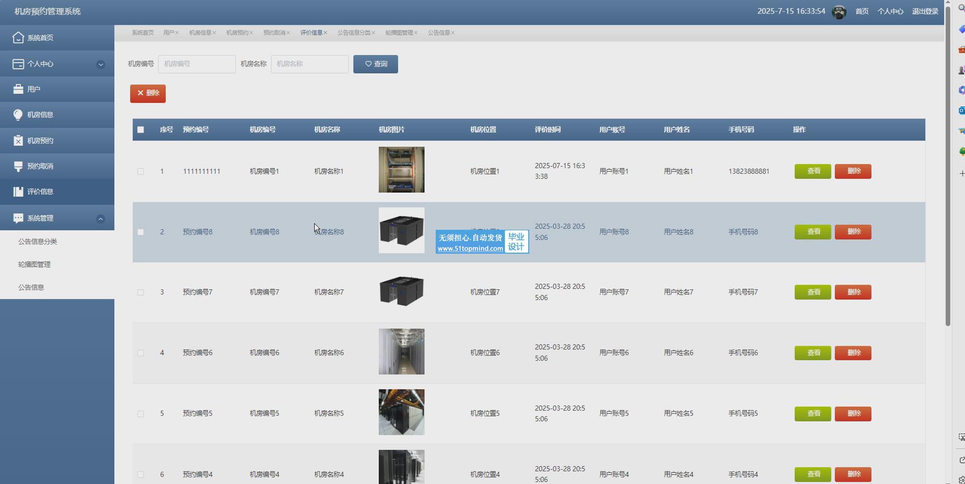Image resolution: width=965 pixels, height=484 pixels.
Task: Check the checkbox for row 1
Action: (x=141, y=172)
